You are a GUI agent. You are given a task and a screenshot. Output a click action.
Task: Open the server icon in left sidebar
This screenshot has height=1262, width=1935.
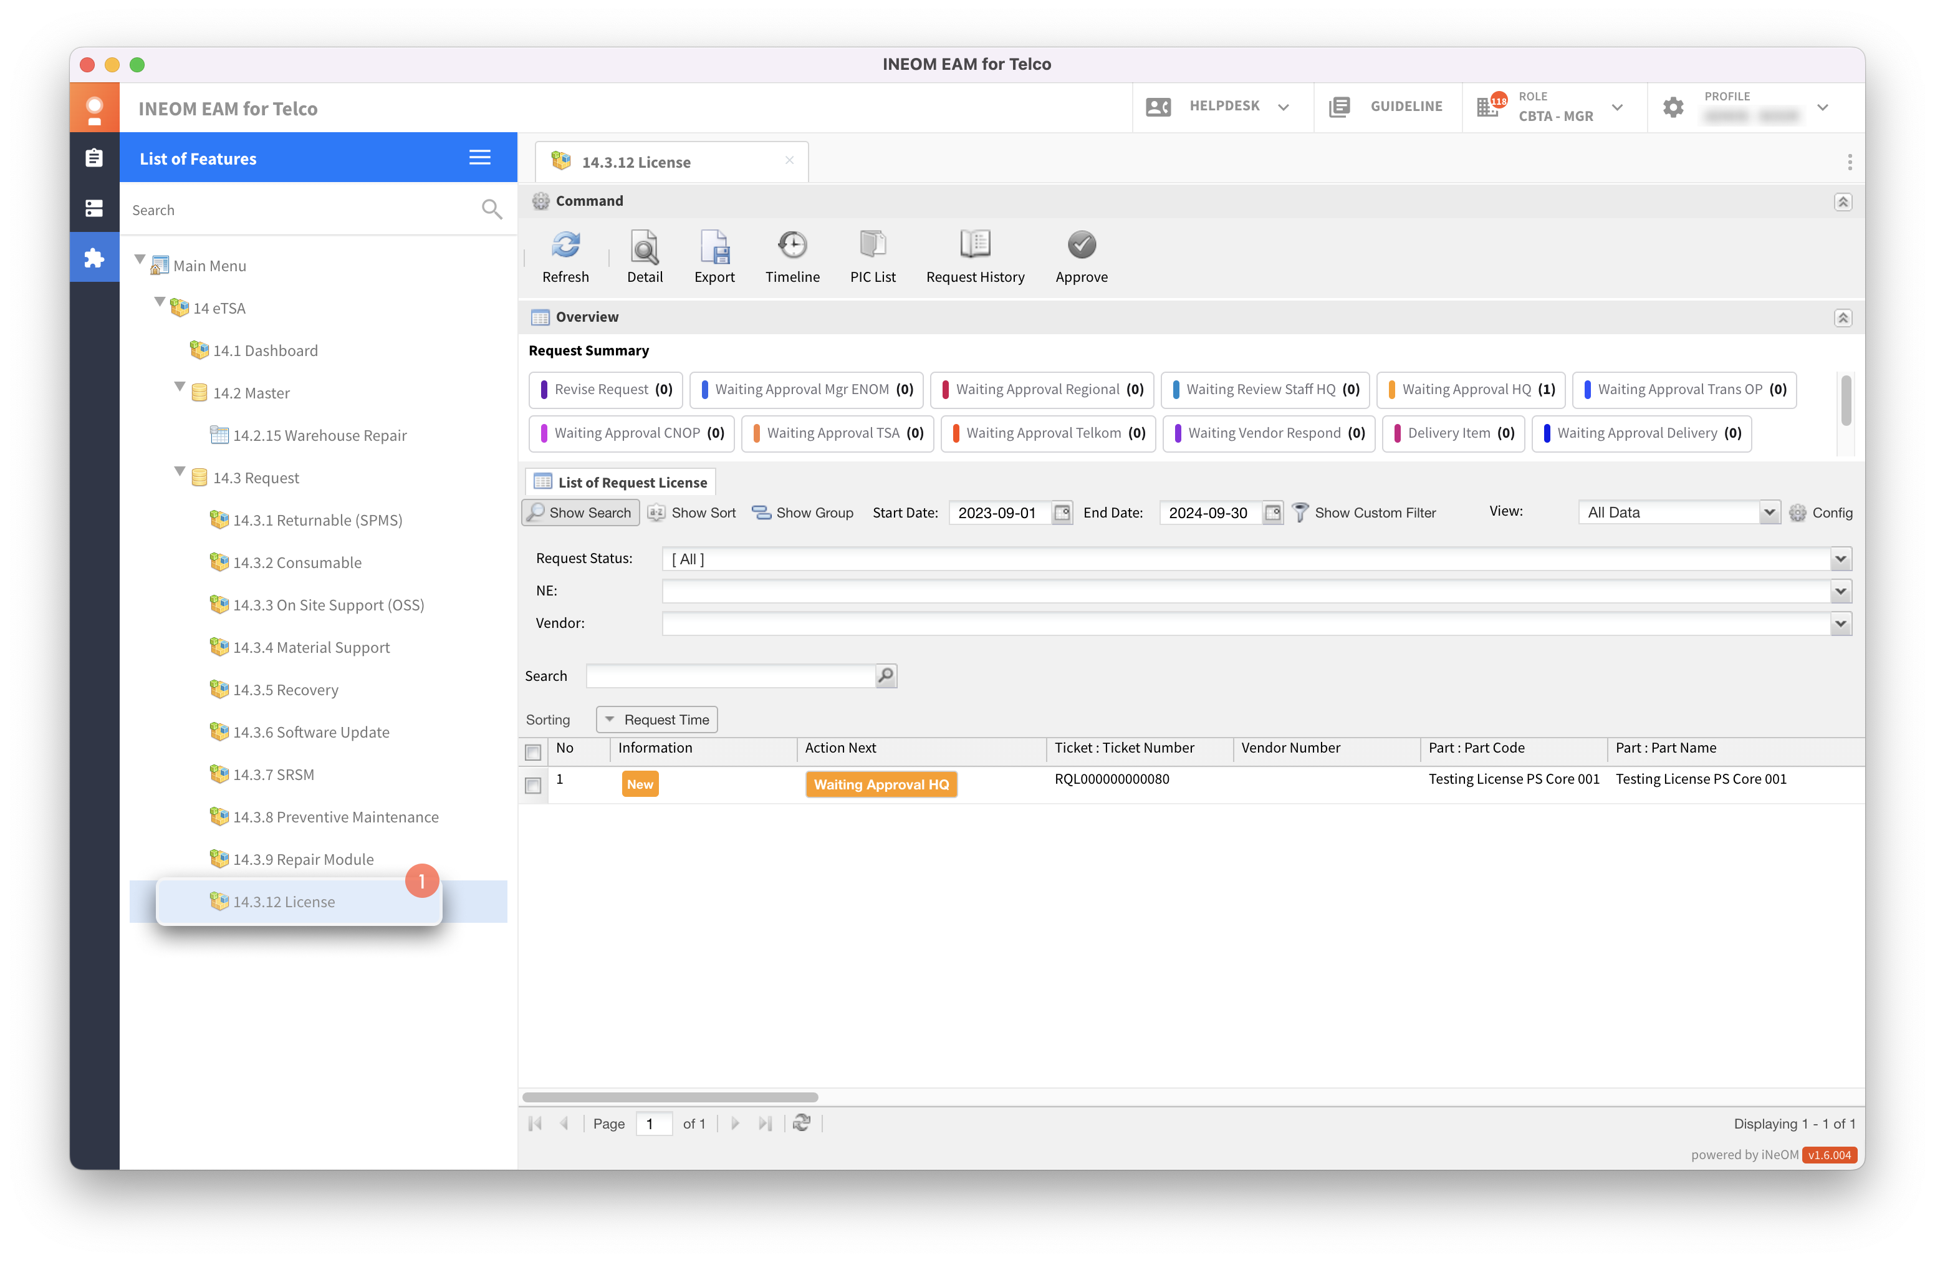(x=94, y=208)
